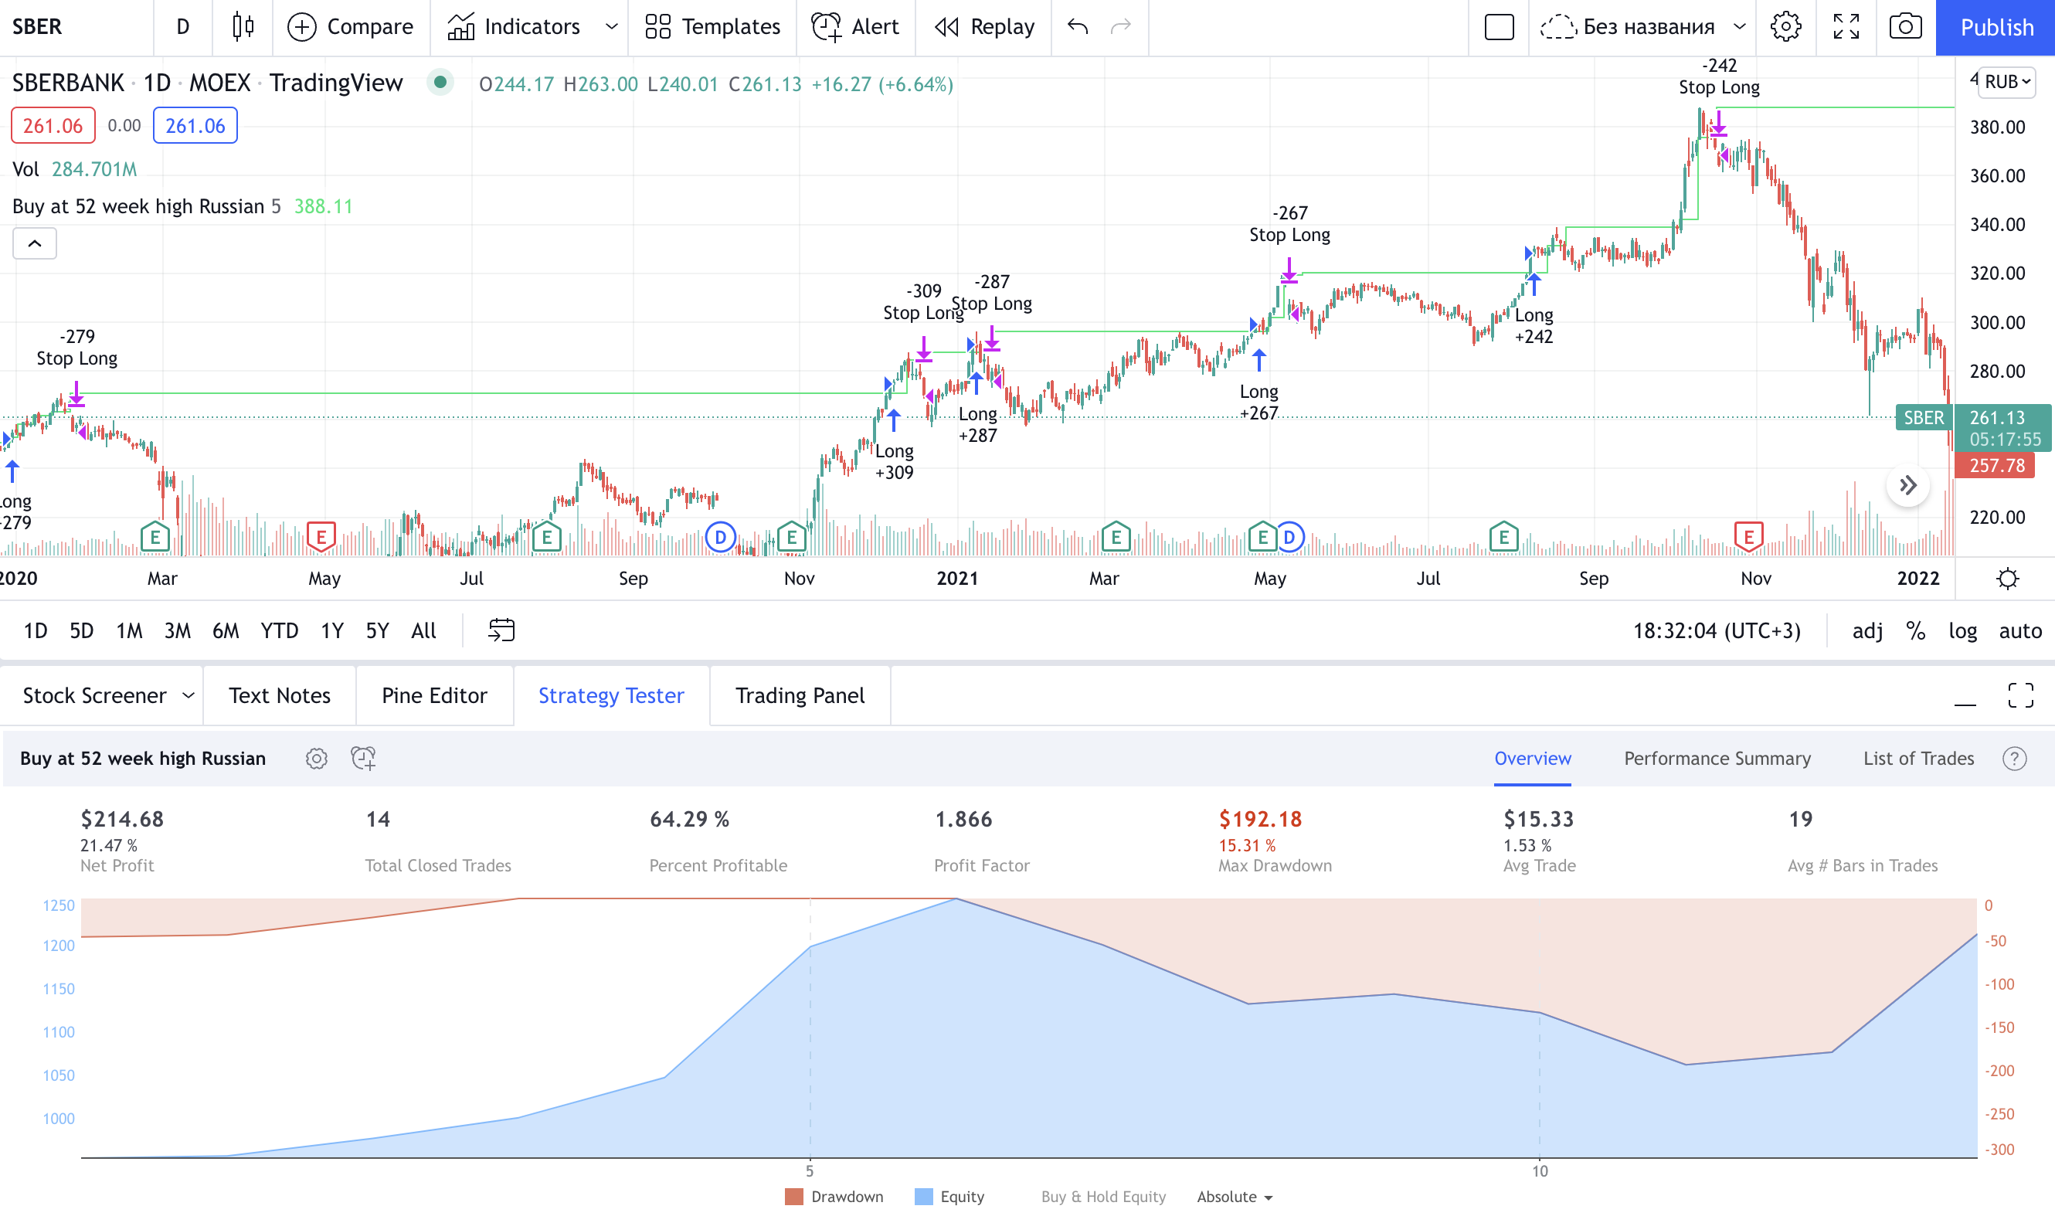Screen dimensions: 2055x1216
Task: Select the 3M date range
Action: click(177, 631)
